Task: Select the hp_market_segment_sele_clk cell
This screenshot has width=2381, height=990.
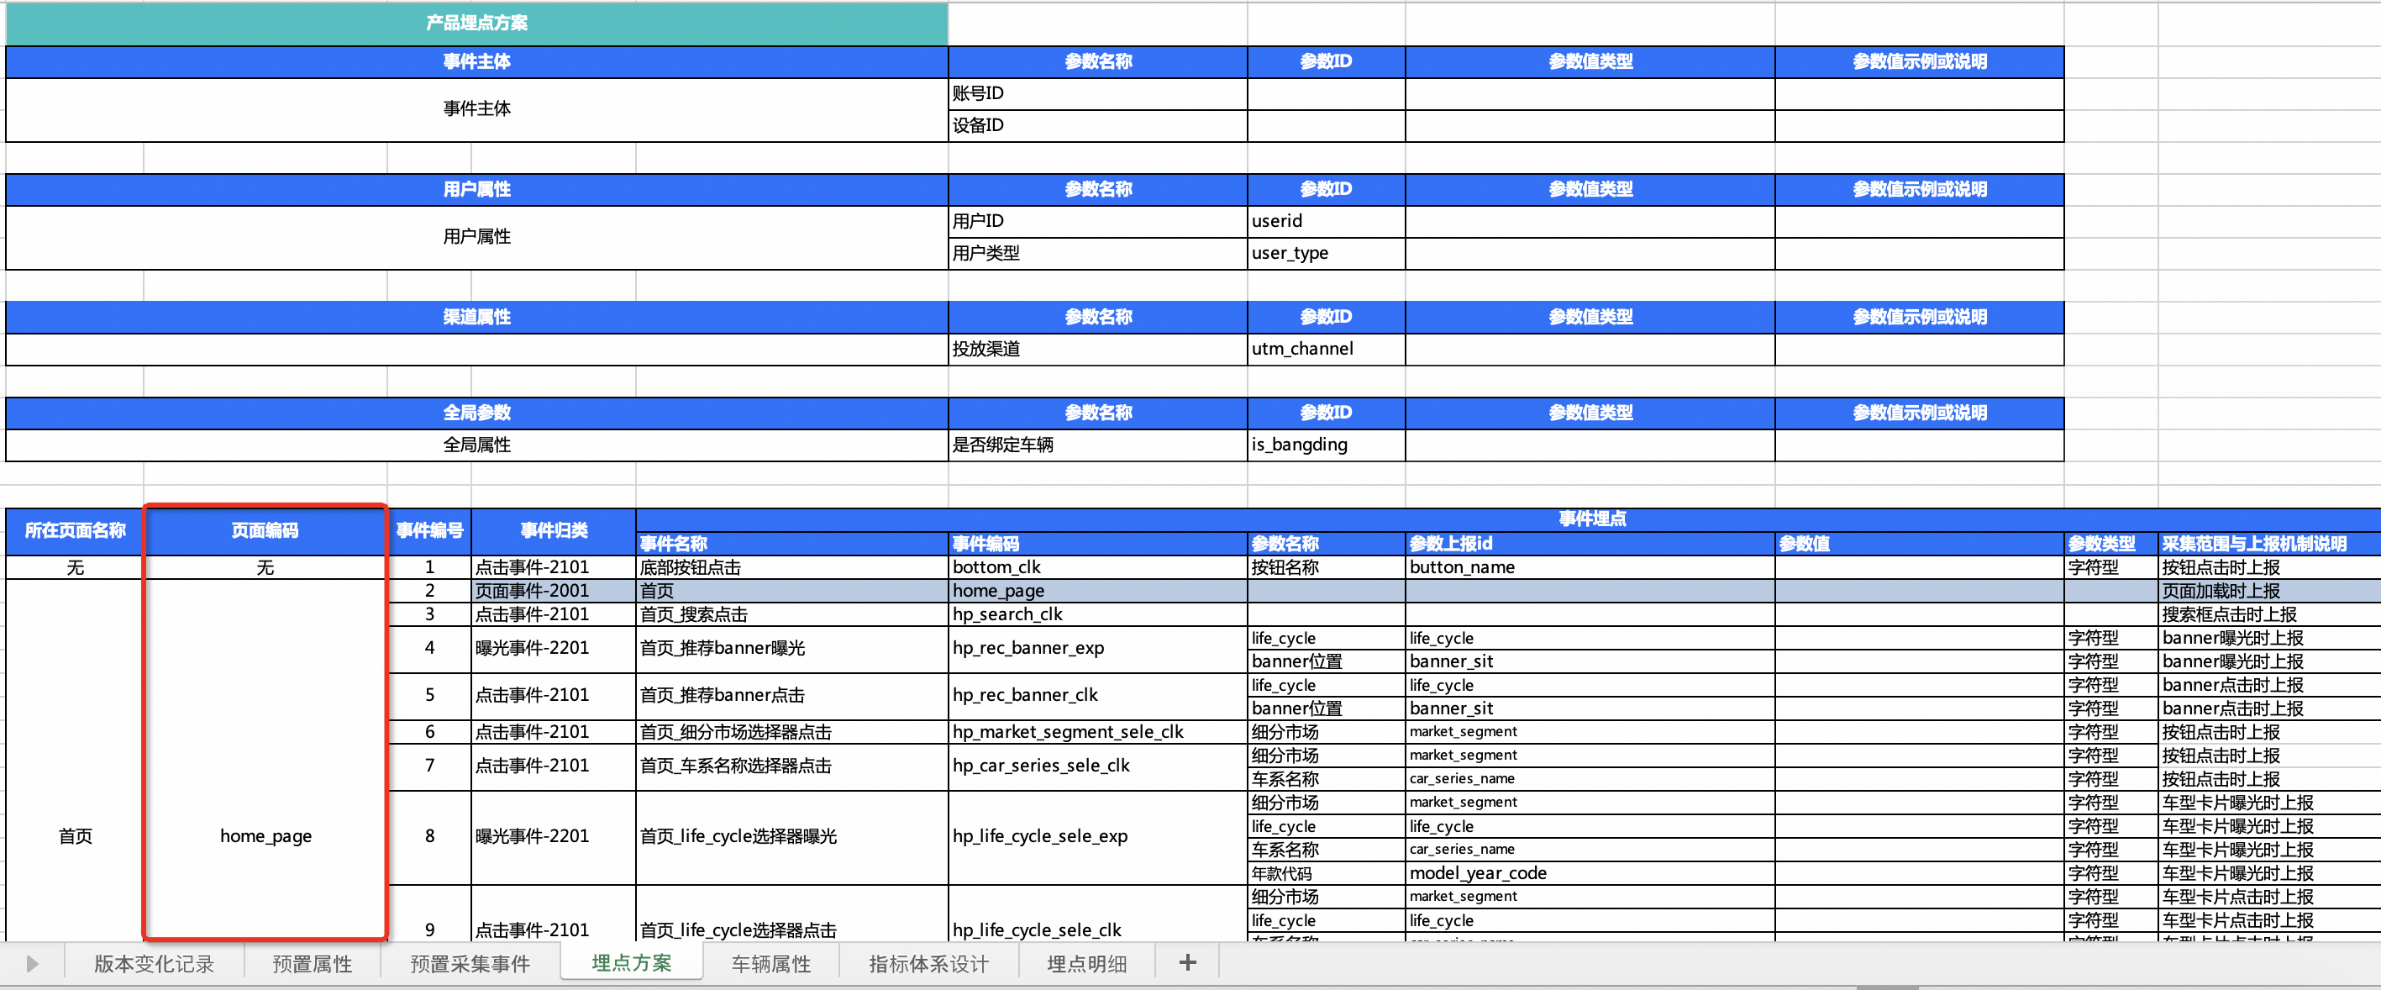Action: point(1097,732)
